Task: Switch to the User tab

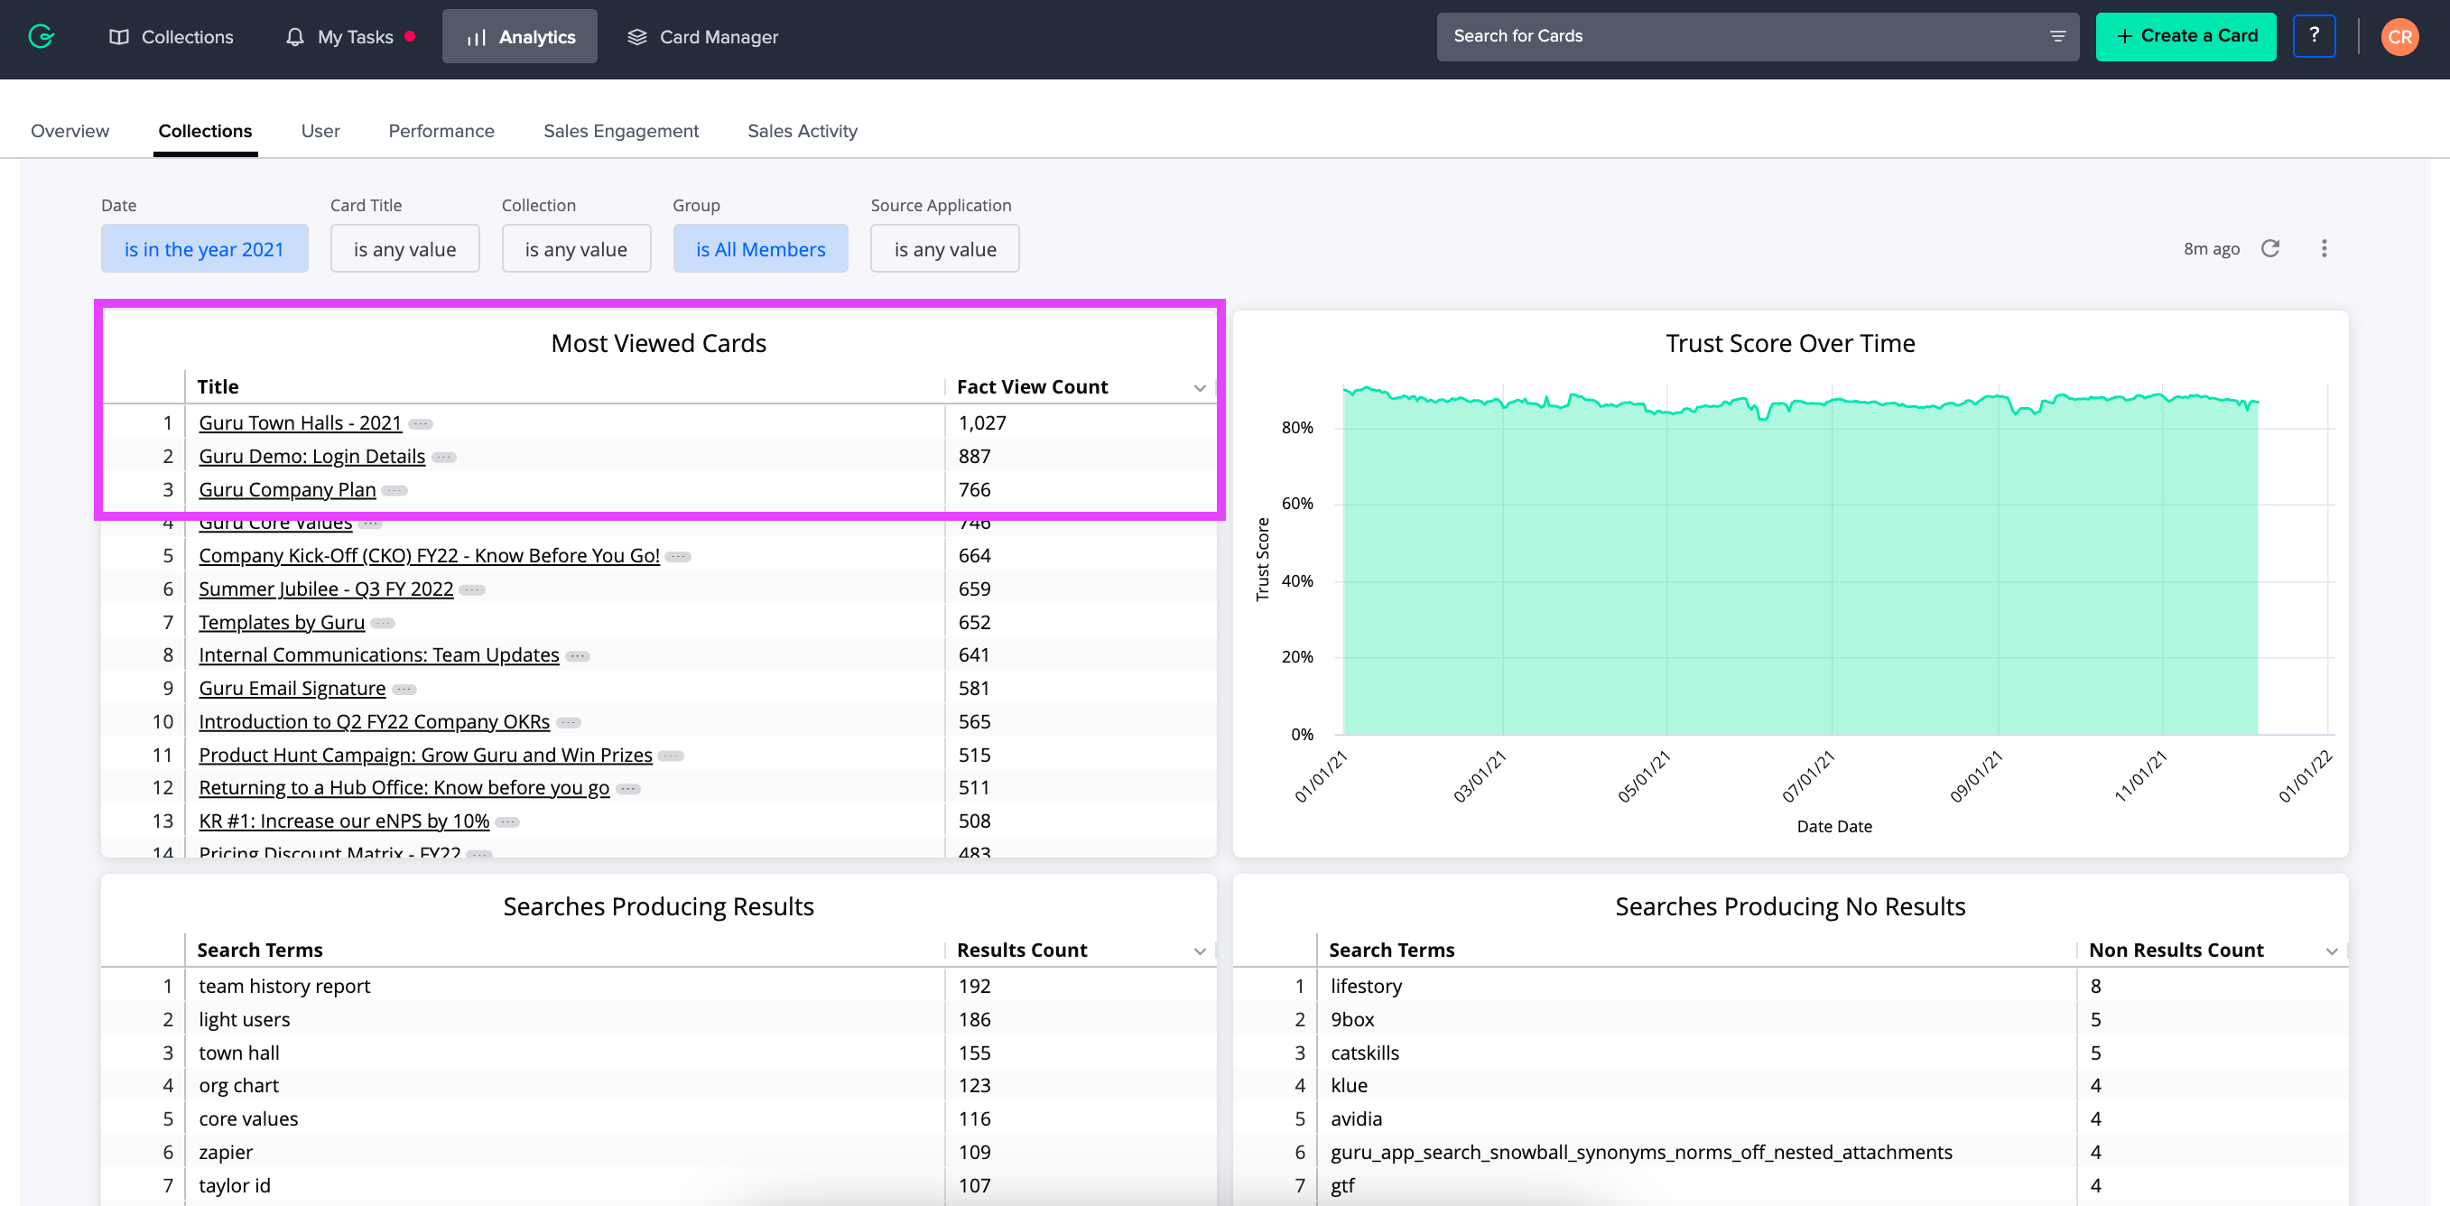Action: coord(320,130)
